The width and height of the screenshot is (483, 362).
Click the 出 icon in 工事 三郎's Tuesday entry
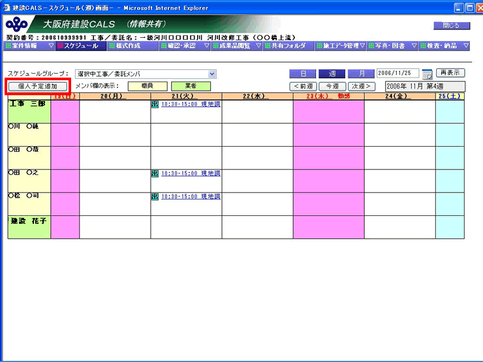(155, 104)
